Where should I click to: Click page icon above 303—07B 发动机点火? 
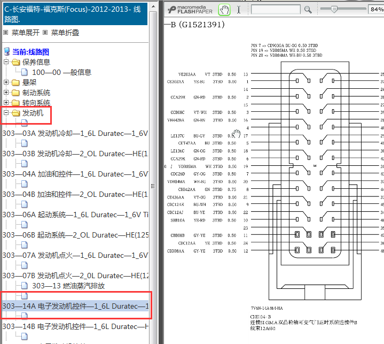pos(24,265)
